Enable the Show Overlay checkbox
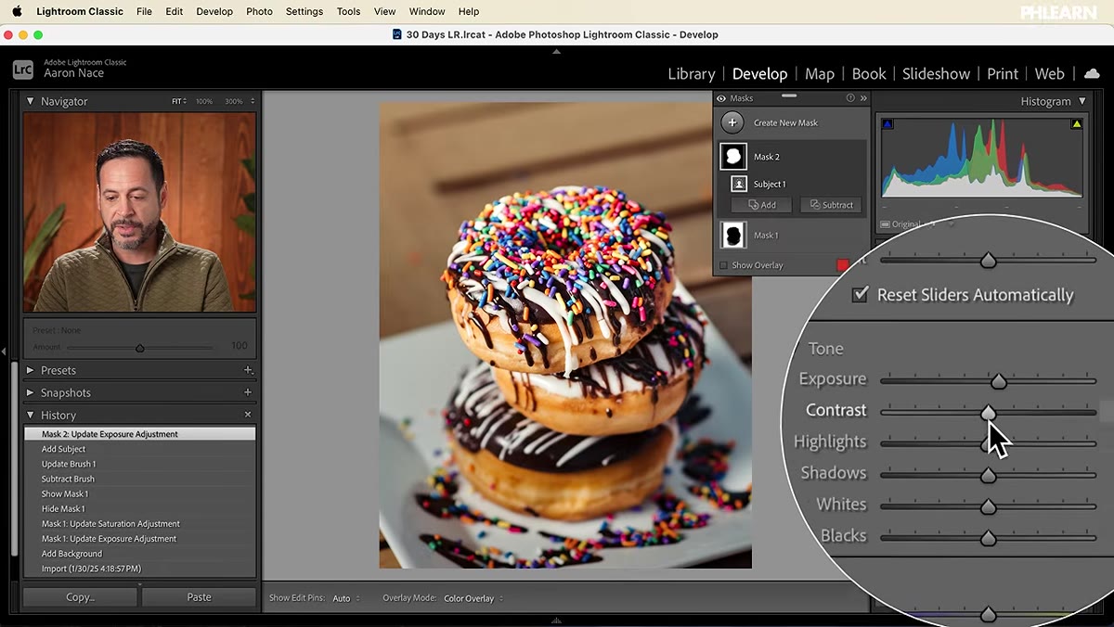Screen dimensions: 1114x627 pos(724,265)
